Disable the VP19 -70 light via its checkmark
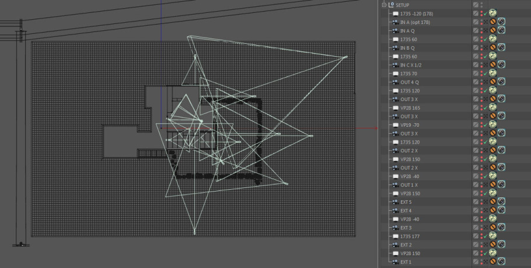 click(485, 125)
